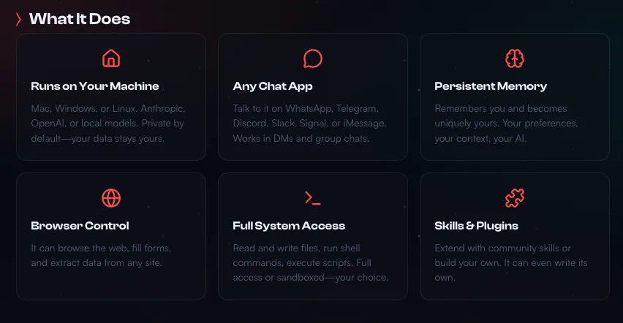This screenshot has width=623, height=323.
Task: Click the red home icon
Action: click(x=111, y=58)
